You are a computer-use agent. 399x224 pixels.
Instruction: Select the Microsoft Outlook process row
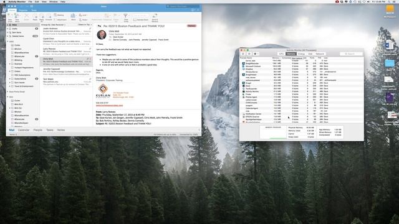pyautogui.click(x=302, y=67)
